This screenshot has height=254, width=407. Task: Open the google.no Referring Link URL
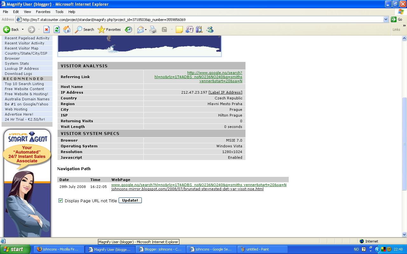click(x=198, y=77)
